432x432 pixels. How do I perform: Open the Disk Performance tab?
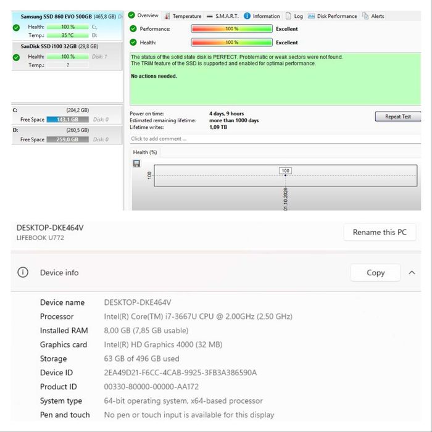332,16
